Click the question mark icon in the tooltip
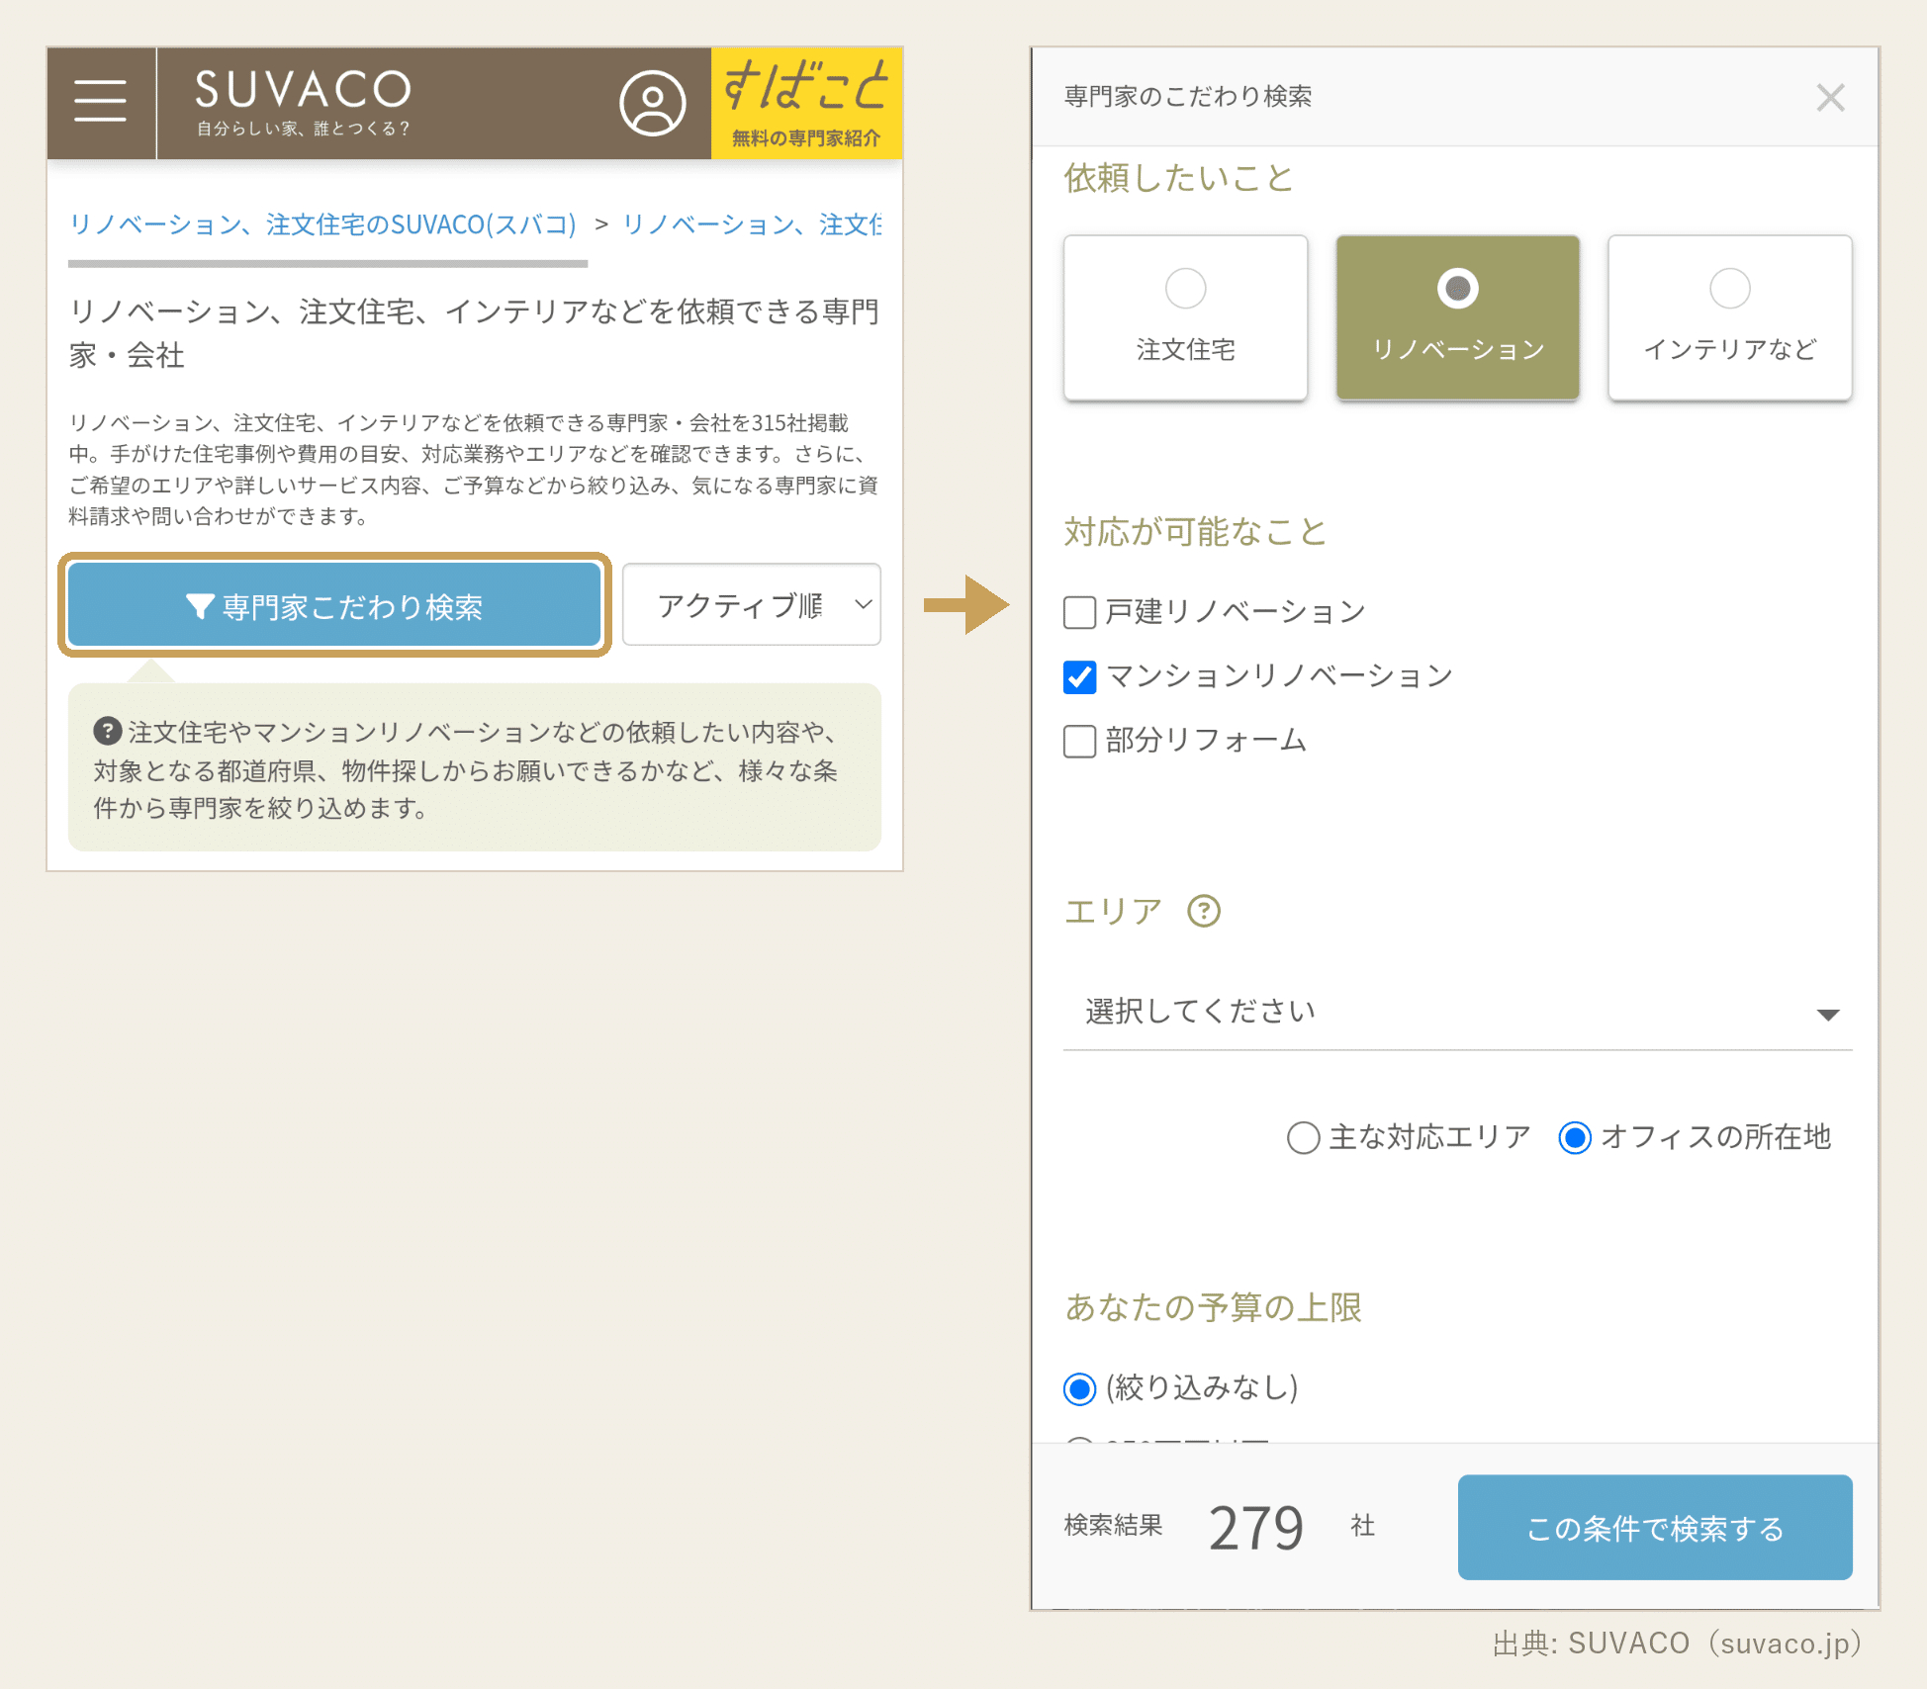1927x1689 pixels. [107, 732]
